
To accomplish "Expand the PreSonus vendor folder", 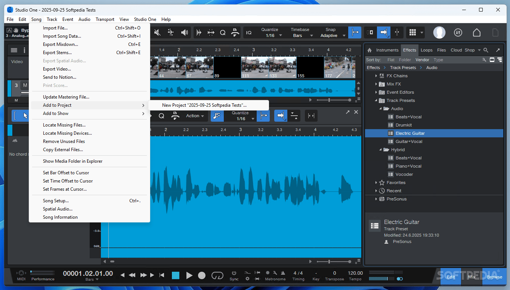I will click(x=376, y=199).
